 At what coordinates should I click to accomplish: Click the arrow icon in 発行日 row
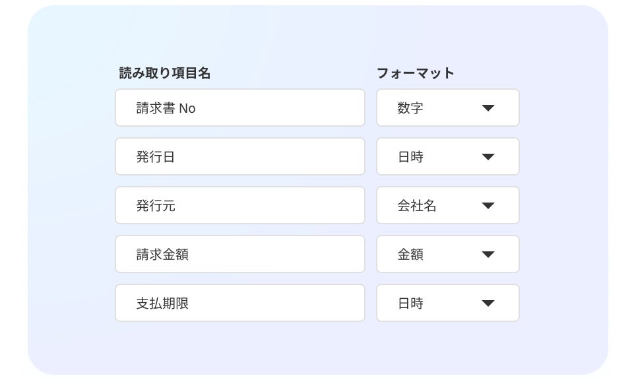point(488,157)
